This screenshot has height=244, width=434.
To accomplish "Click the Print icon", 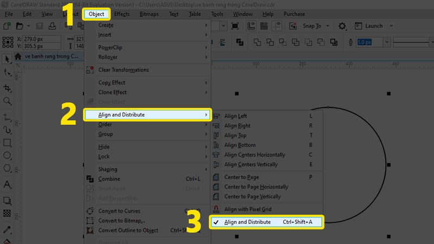I will (x=52, y=26).
